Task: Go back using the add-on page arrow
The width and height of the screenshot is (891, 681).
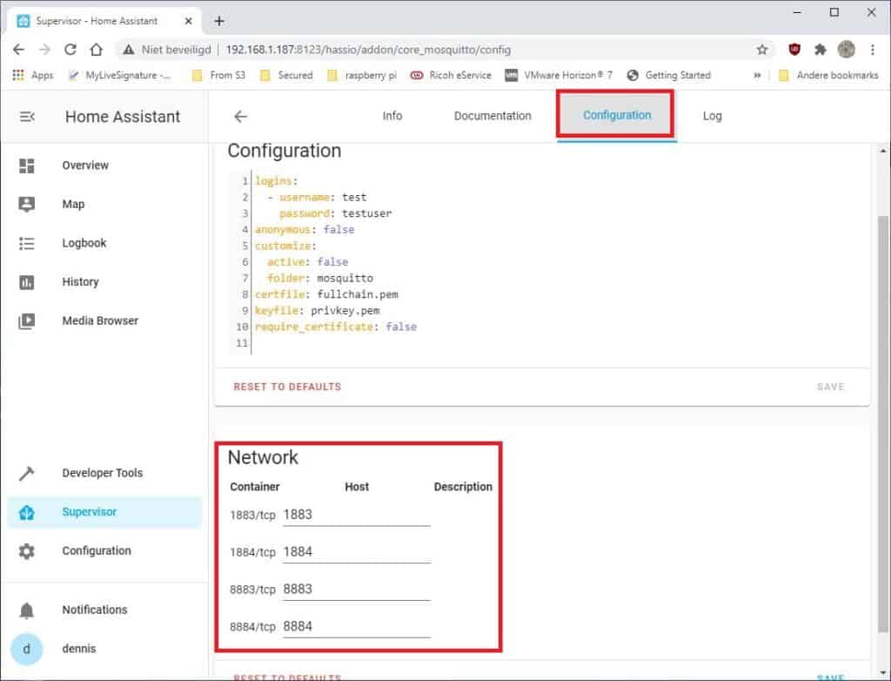Action: (x=240, y=117)
